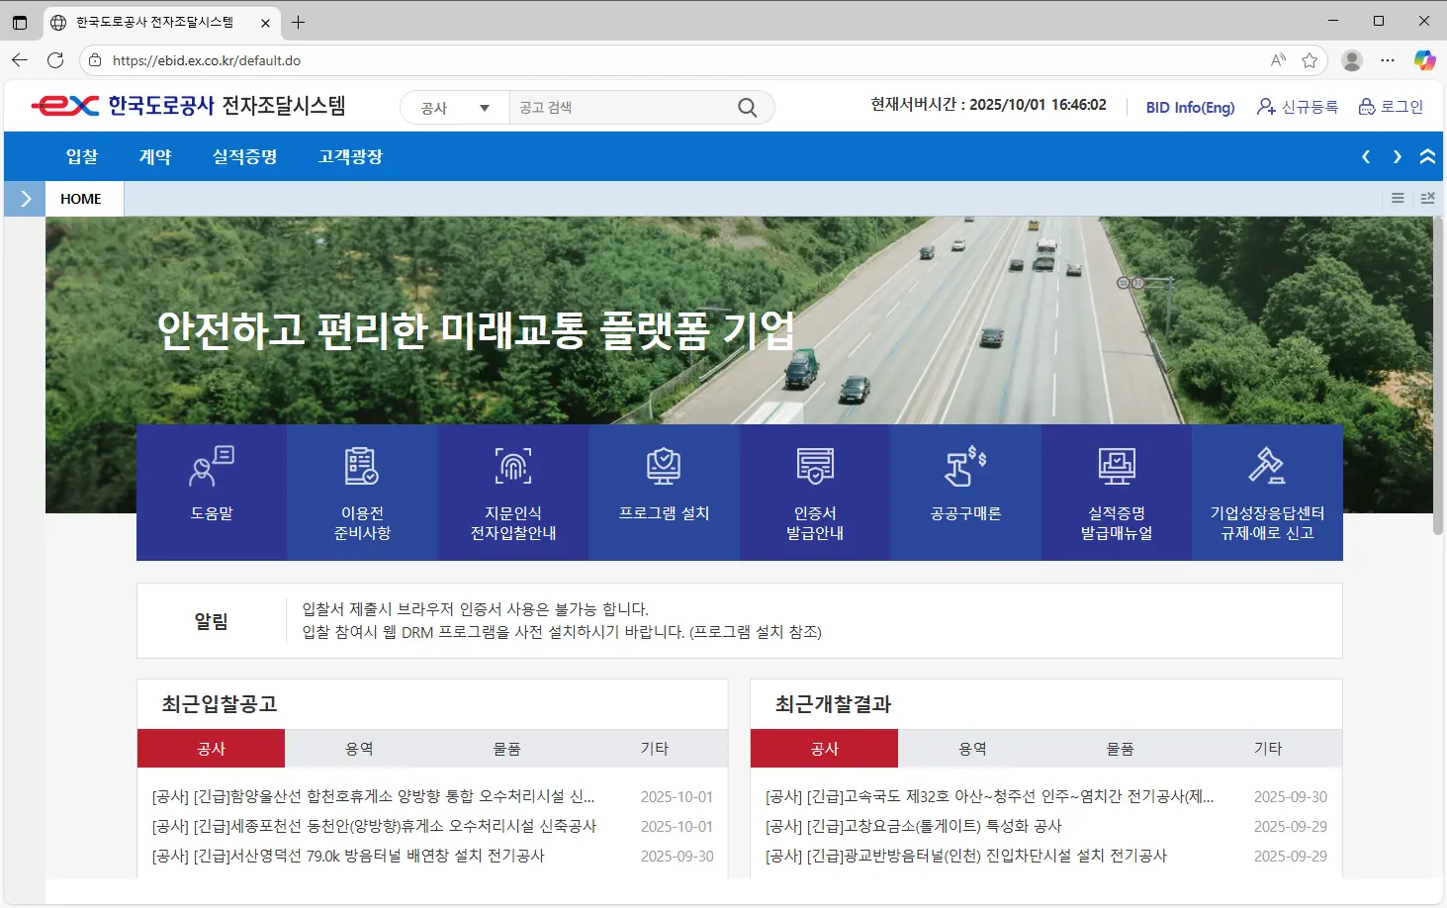Click the 기업성장응답센터 규제·애로 신고 gavel icon
The width and height of the screenshot is (1447, 908).
point(1267,485)
